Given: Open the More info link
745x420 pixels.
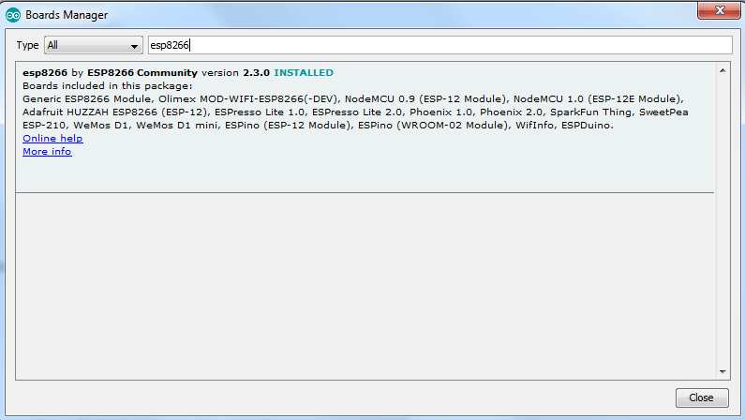Looking at the screenshot, I should (x=47, y=152).
